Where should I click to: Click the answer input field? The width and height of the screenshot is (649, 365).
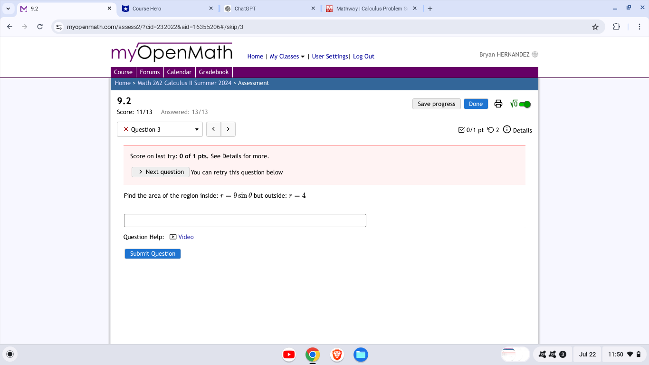[x=245, y=221]
